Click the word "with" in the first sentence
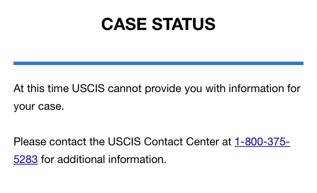The height and width of the screenshot is (193, 317). coord(215,89)
